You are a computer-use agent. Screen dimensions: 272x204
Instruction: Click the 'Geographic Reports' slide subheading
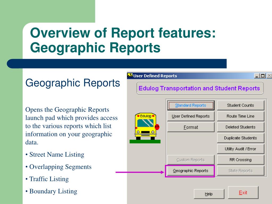pos(73,83)
